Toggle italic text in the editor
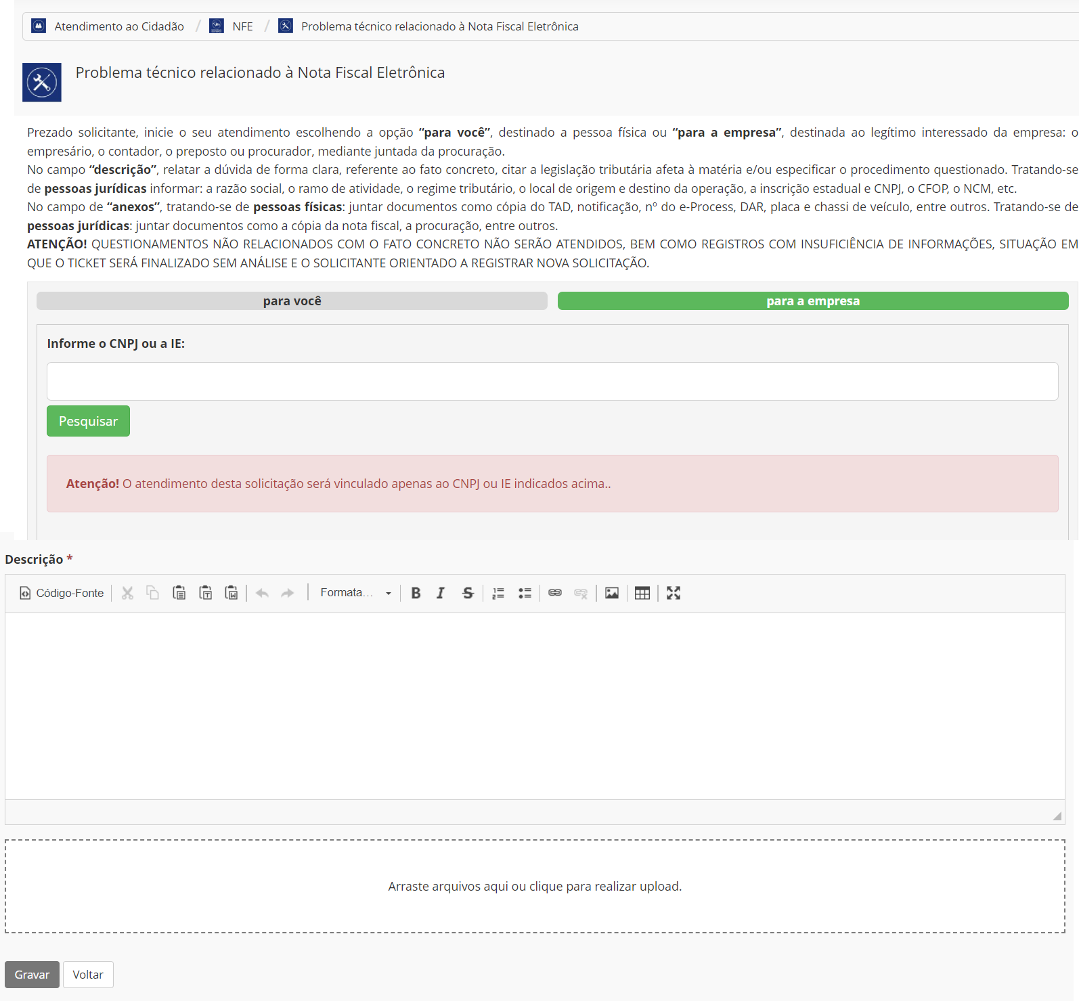1079x1001 pixels. (441, 593)
